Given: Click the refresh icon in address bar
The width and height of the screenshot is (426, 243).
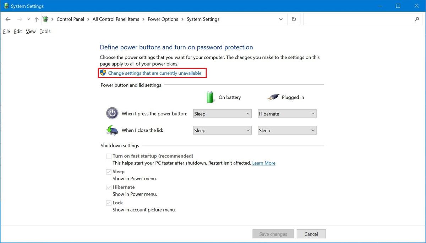Looking at the screenshot, I should click(x=294, y=19).
